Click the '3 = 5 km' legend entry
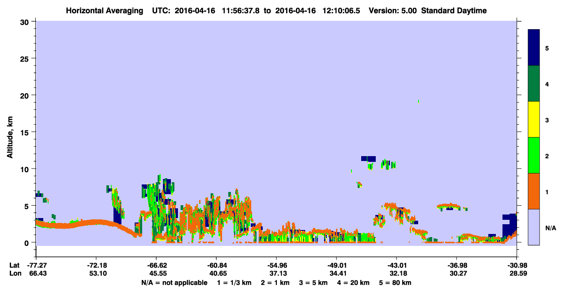The width and height of the screenshot is (574, 295). pyautogui.click(x=313, y=283)
